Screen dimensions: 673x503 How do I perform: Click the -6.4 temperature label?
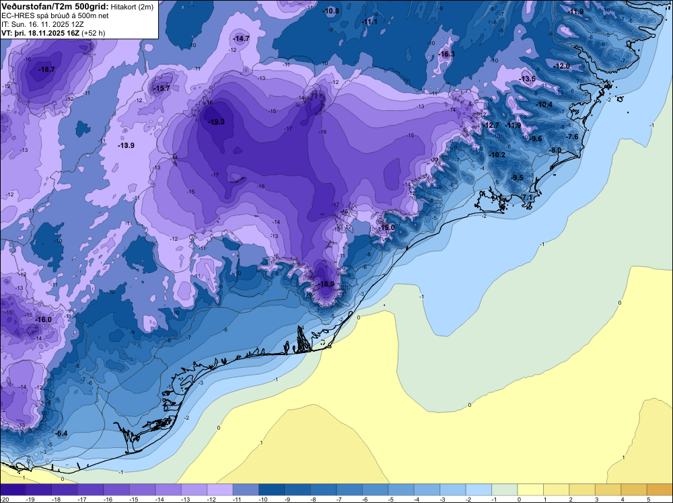click(61, 434)
